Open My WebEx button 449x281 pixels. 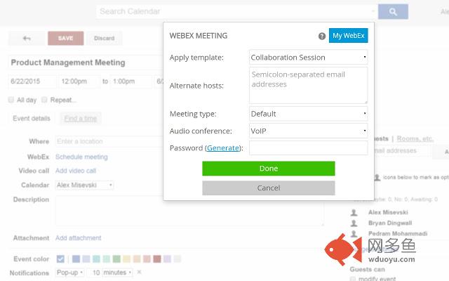click(349, 36)
